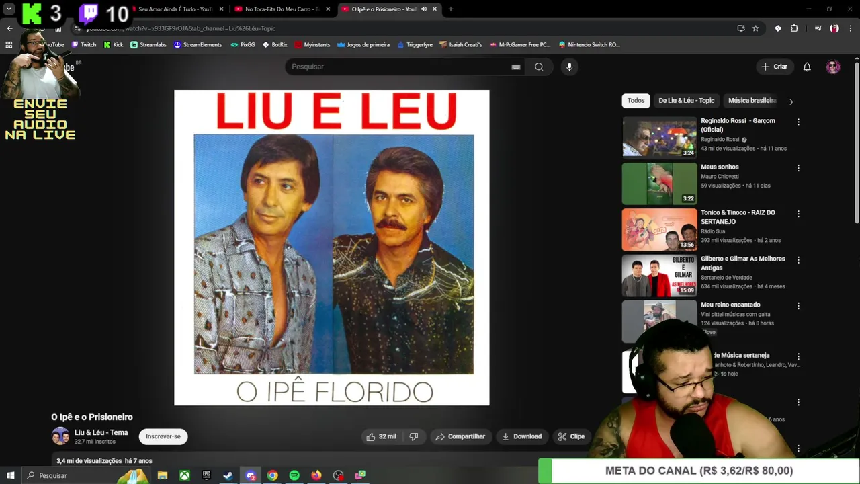Click the Liu e Leu album cover
860x484 pixels.
click(x=332, y=247)
